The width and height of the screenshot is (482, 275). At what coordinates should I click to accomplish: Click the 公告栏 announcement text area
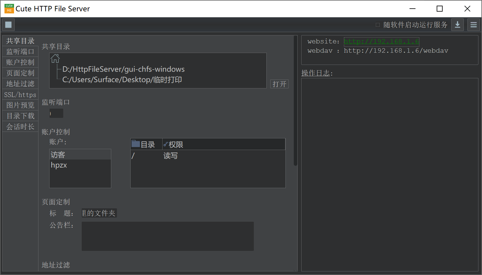[x=168, y=236]
